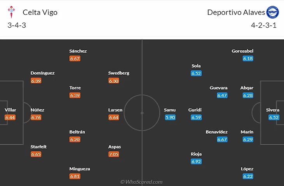Click the Celta Vigo club crest
Image resolution: width=284 pixels, height=186 pixels.
(11, 12)
